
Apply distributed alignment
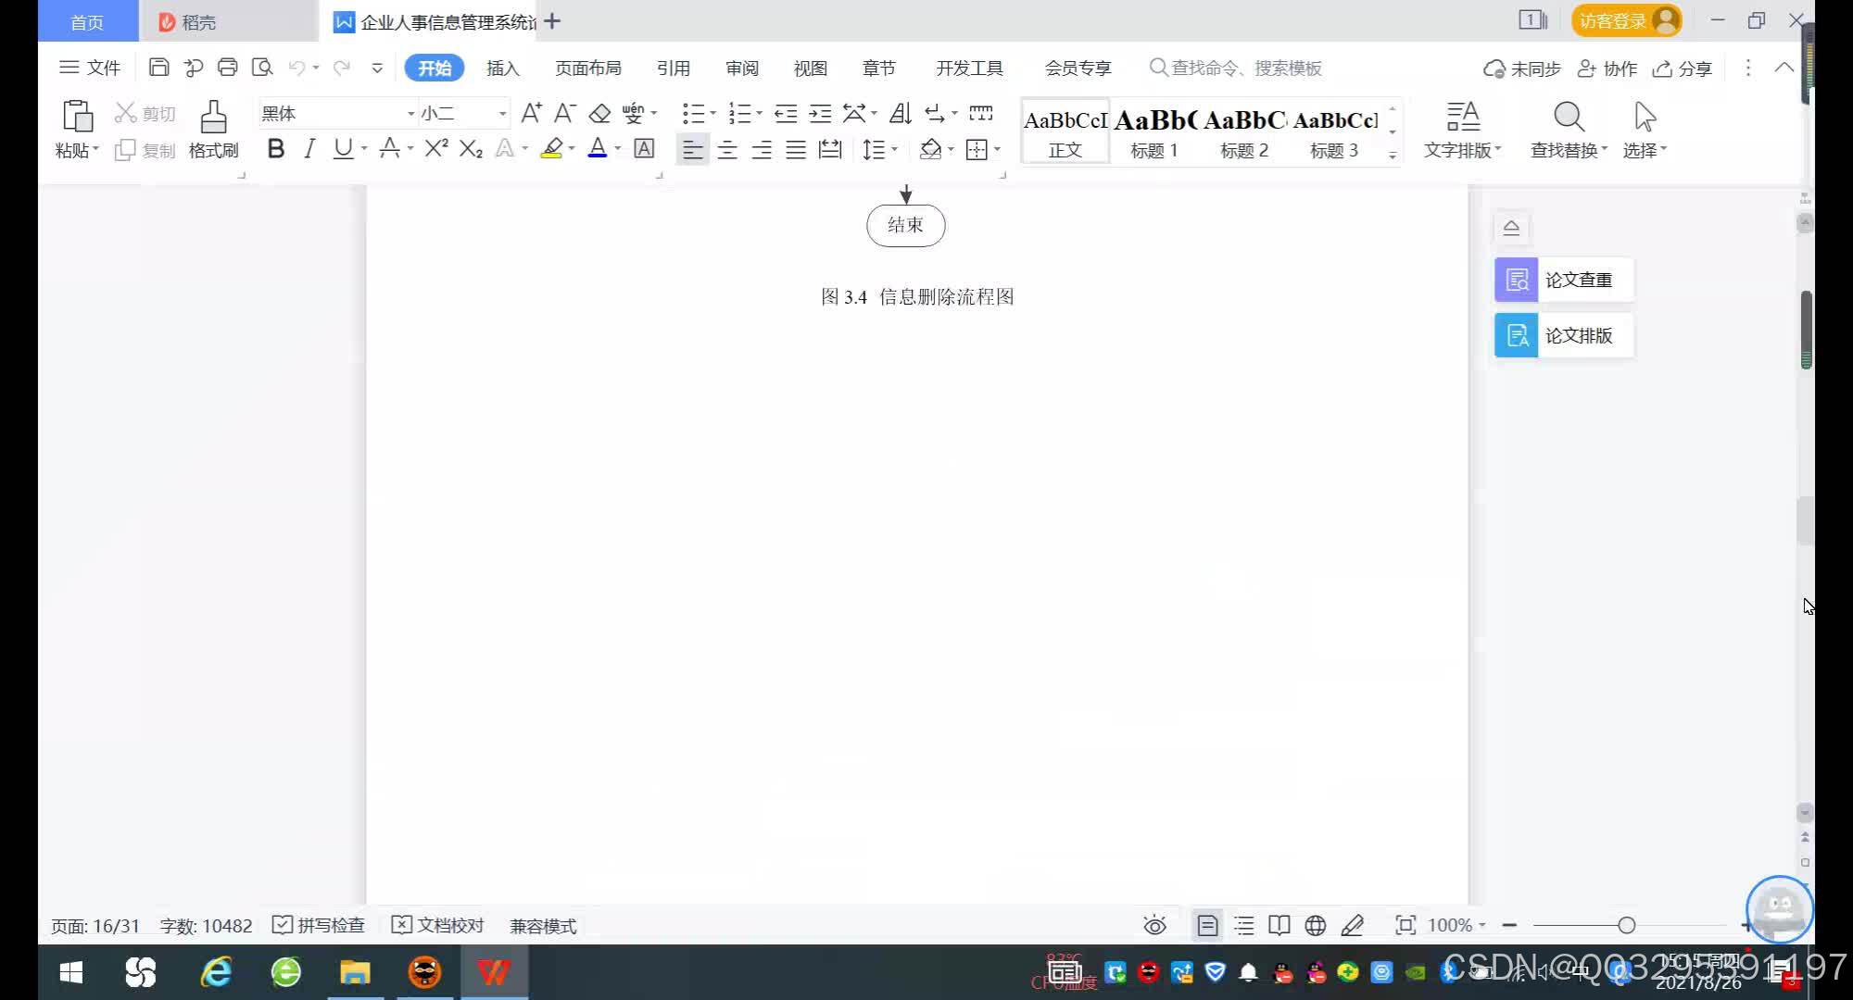click(x=830, y=148)
